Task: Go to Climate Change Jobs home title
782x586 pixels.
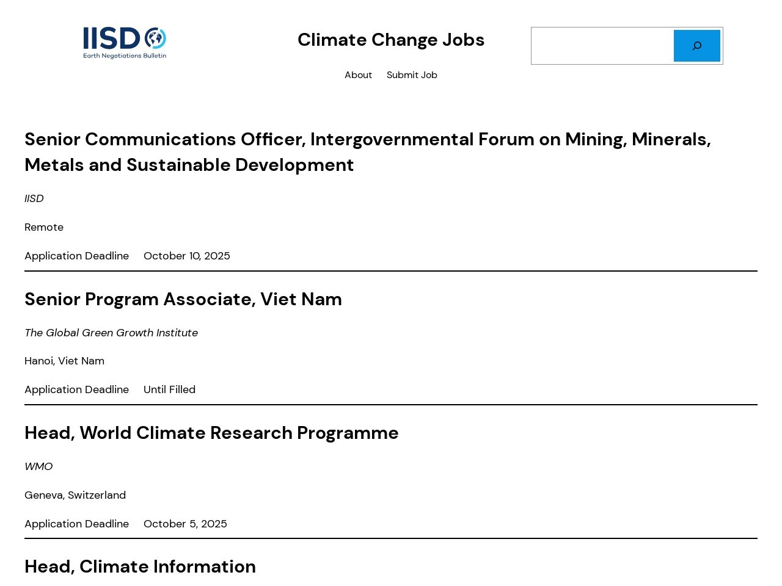Action: click(391, 40)
